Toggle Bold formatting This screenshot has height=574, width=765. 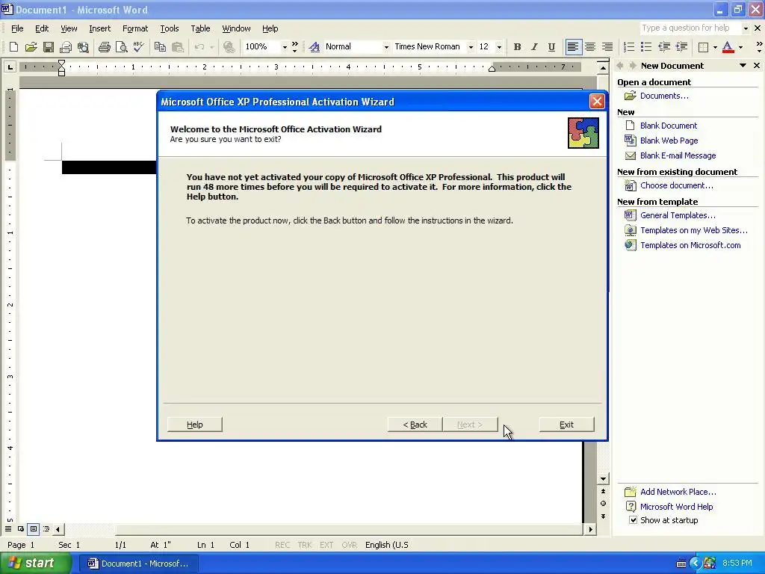[517, 47]
